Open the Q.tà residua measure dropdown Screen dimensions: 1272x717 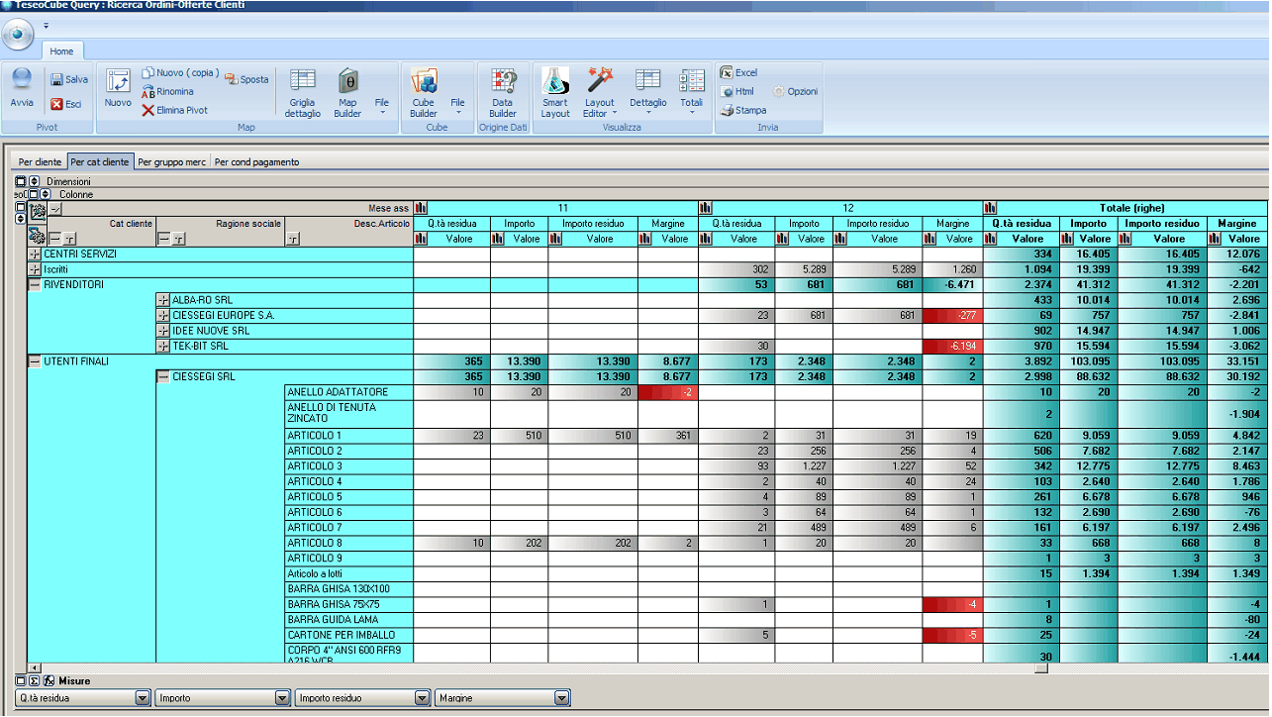click(143, 698)
